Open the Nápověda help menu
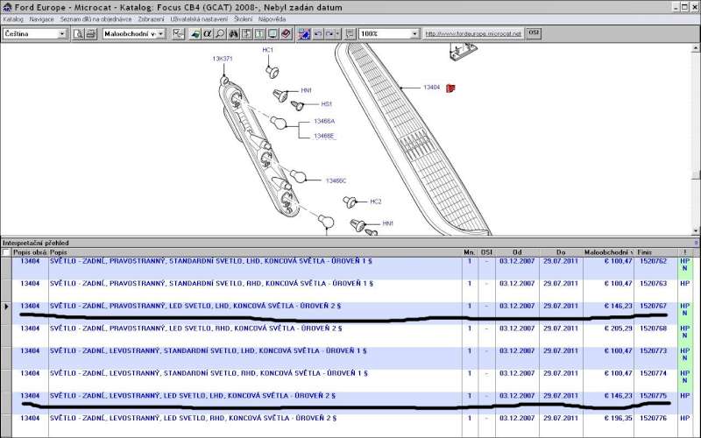Viewport: 701px width, 438px height. click(273, 18)
